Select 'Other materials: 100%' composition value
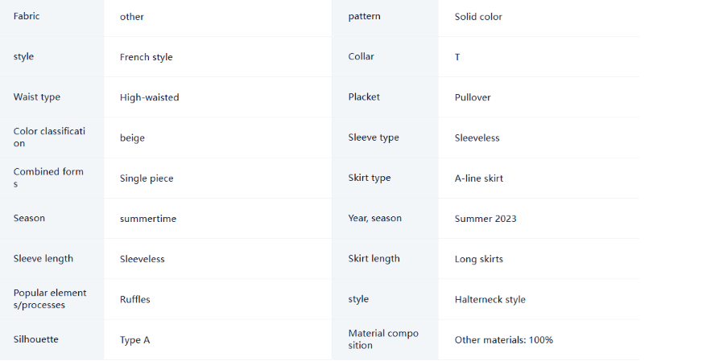This screenshot has width=723, height=361. coord(503,340)
